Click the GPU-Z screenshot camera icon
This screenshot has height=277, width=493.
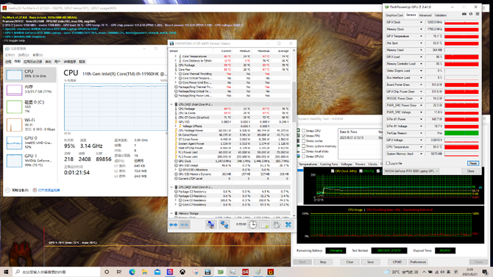464,14
